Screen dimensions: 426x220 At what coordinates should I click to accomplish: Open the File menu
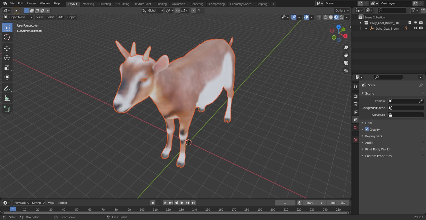[x=12, y=3]
